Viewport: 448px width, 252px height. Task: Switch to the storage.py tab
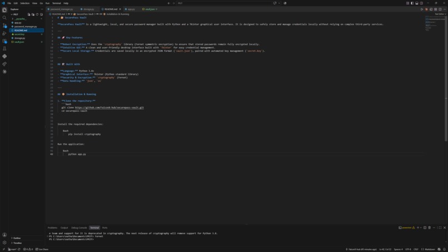coord(88,9)
